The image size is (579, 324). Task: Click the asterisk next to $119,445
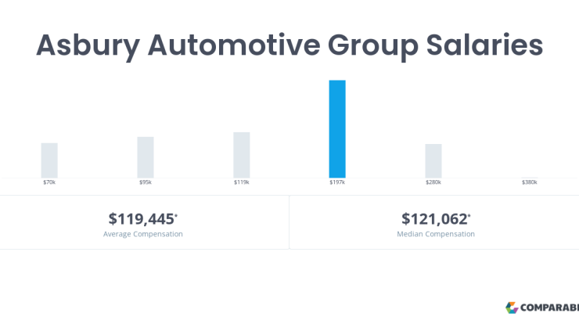pos(176,215)
